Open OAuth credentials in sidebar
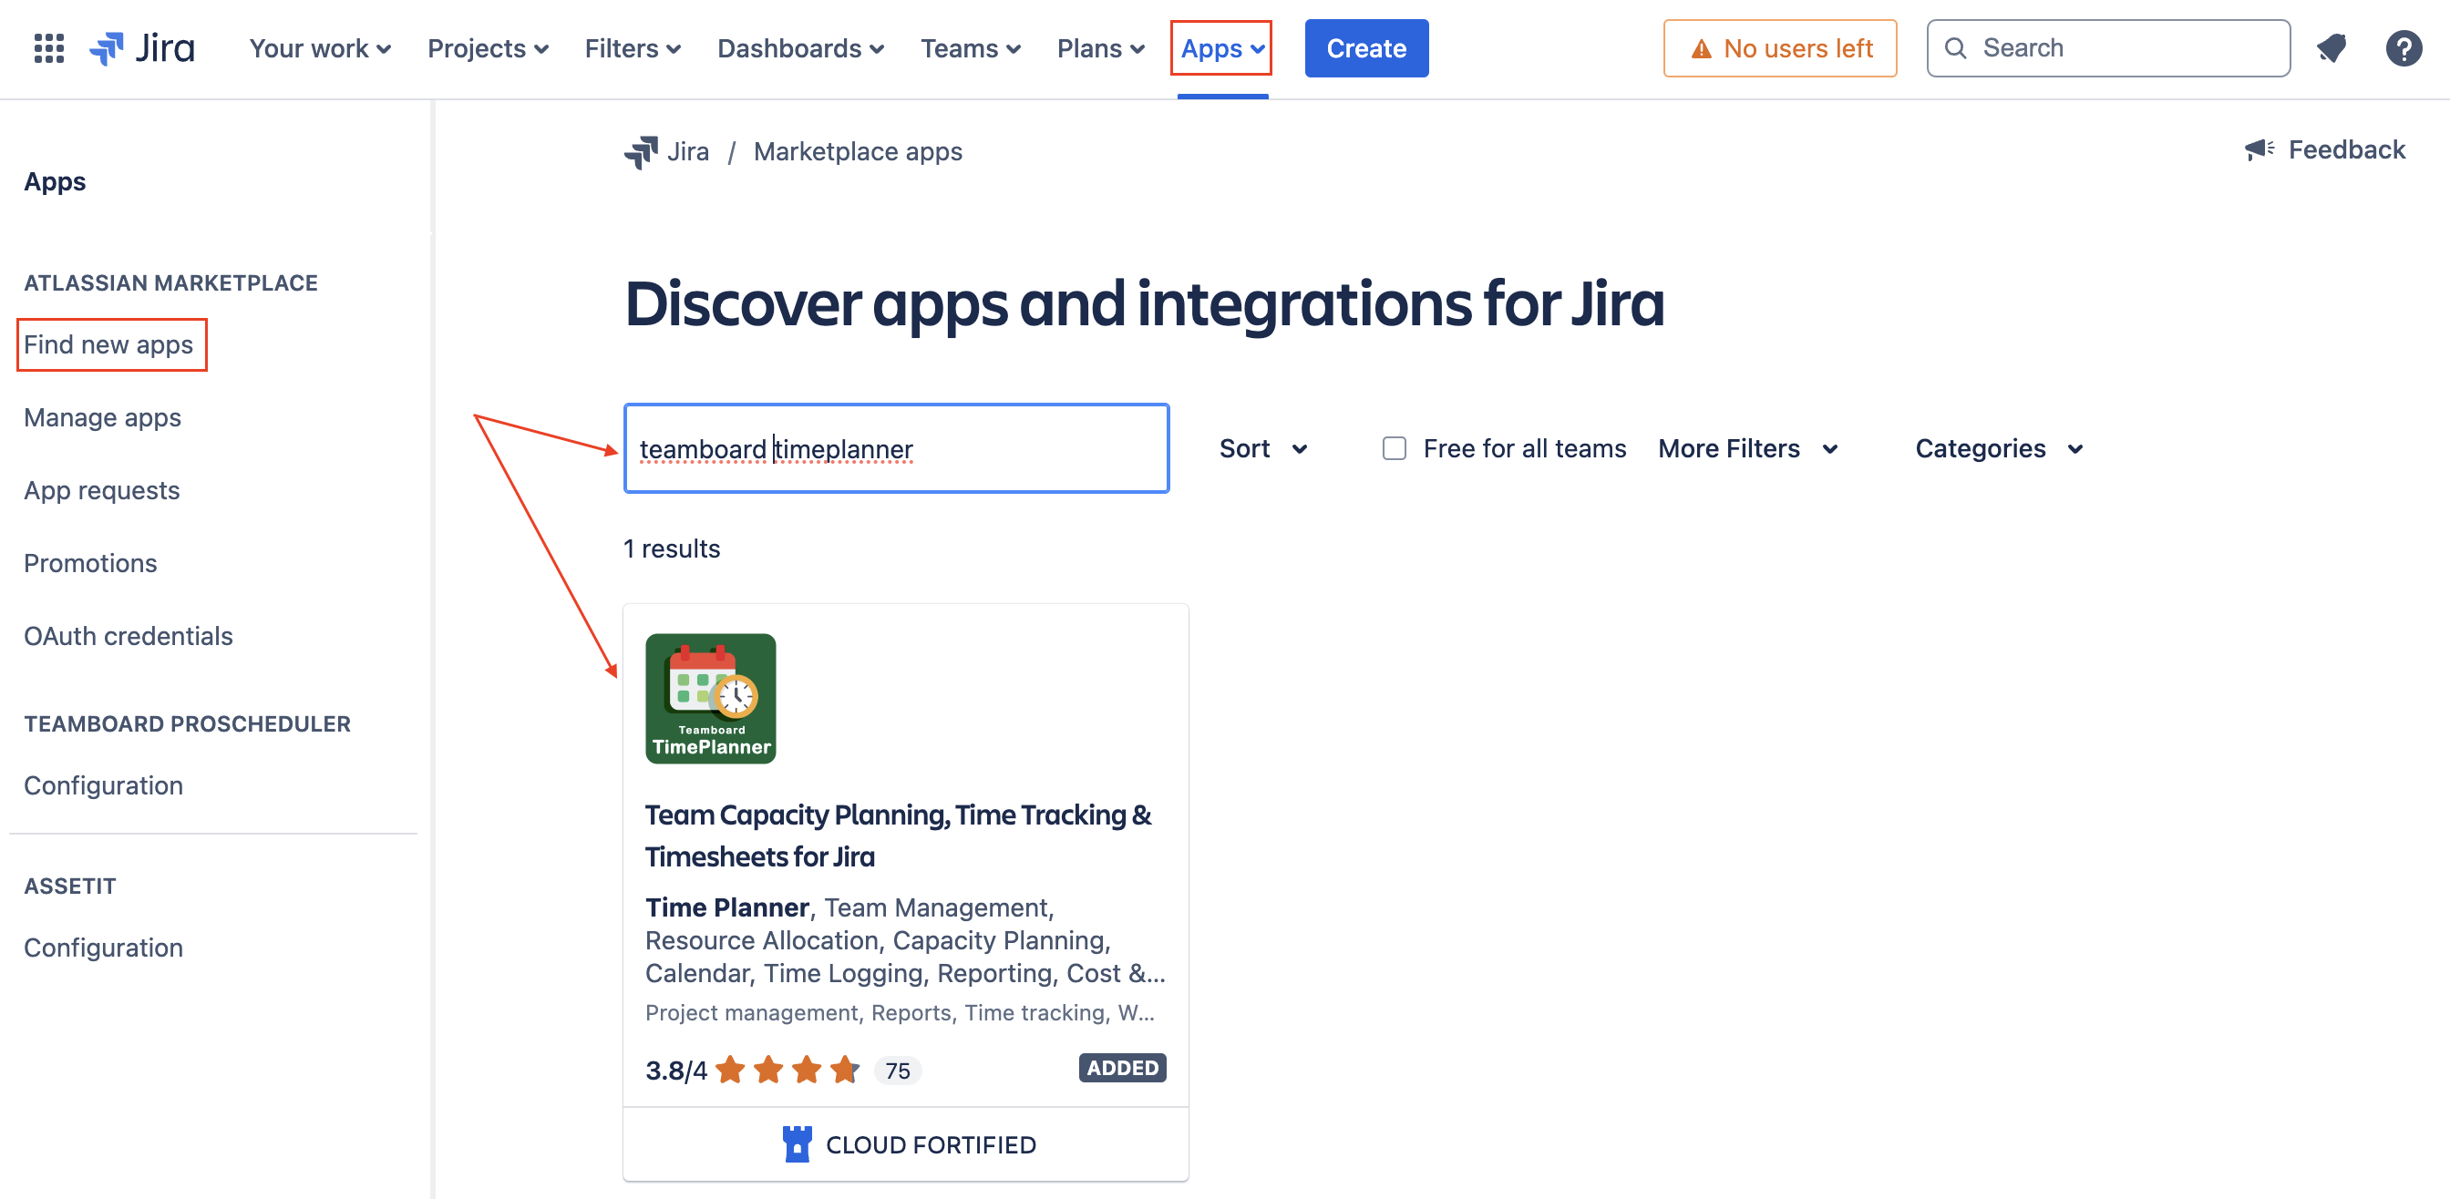This screenshot has width=2450, height=1199. (129, 636)
